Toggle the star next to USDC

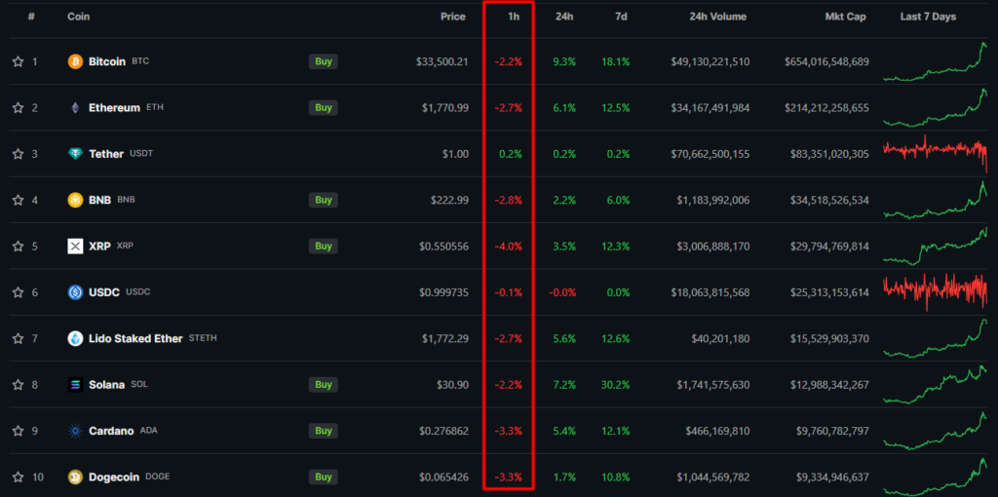pos(18,292)
